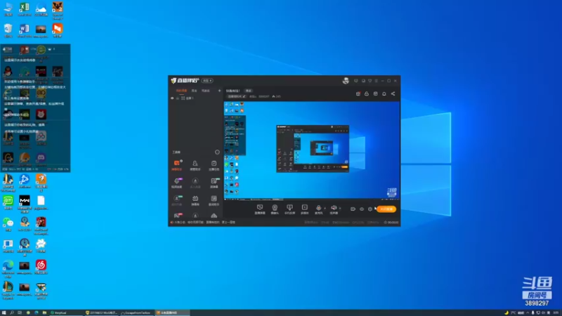Click the orange start streaming button
562x316 pixels.
click(386, 209)
